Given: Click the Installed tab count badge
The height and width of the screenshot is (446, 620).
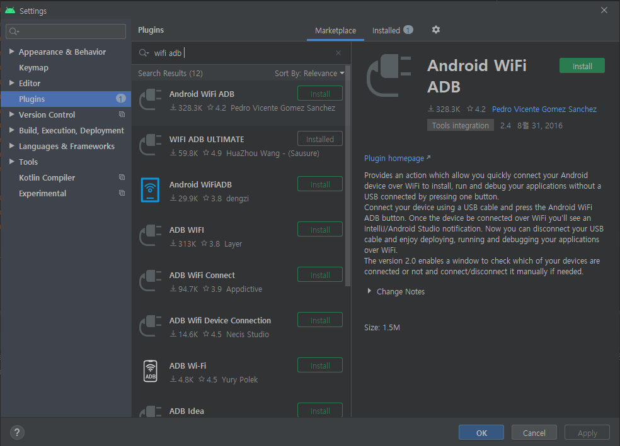Looking at the screenshot, I should pyautogui.click(x=408, y=30).
